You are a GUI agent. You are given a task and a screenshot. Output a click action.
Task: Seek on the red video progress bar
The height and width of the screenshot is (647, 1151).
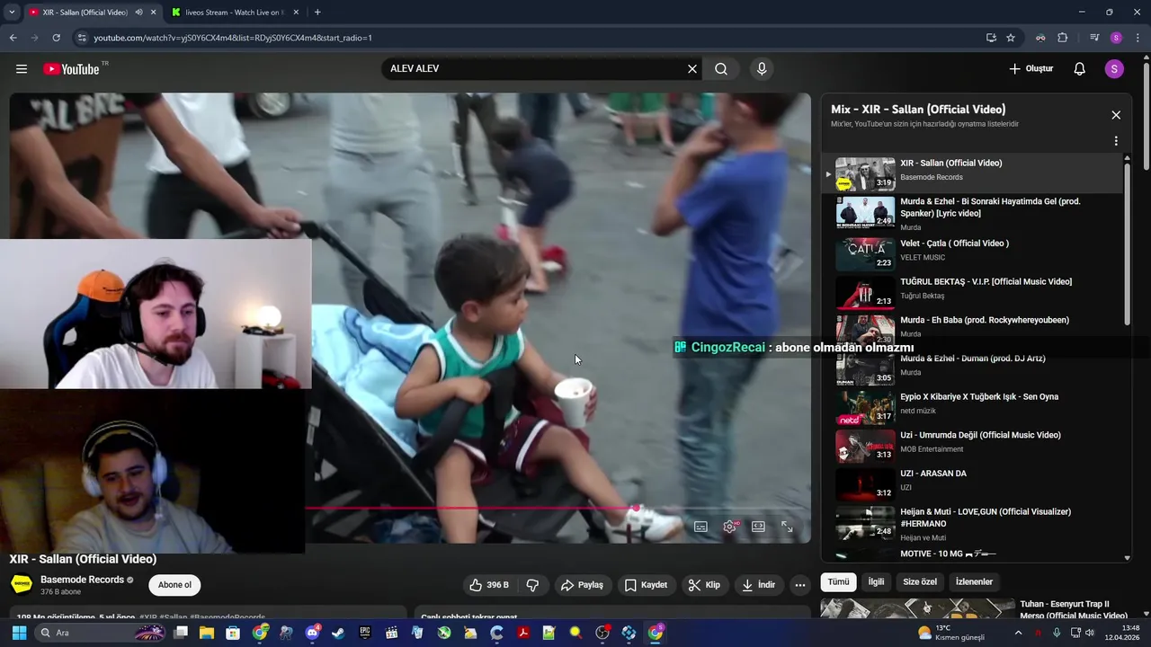(471, 509)
